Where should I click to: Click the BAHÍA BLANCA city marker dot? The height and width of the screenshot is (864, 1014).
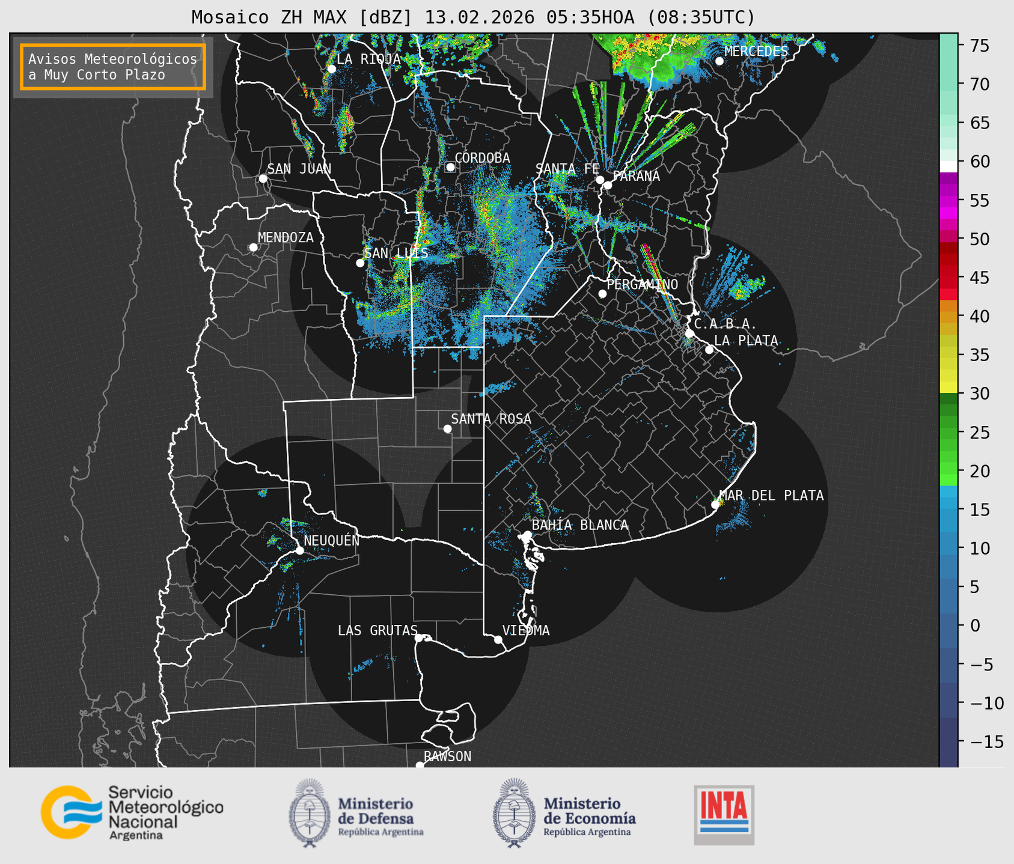(527, 535)
